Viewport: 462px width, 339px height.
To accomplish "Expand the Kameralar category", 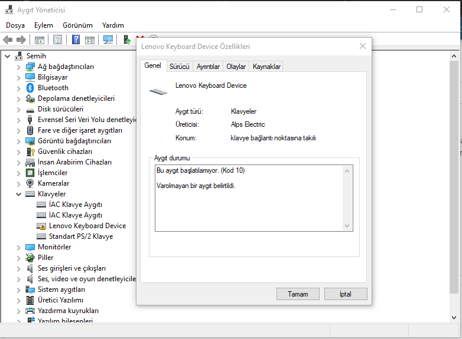I will pos(18,184).
